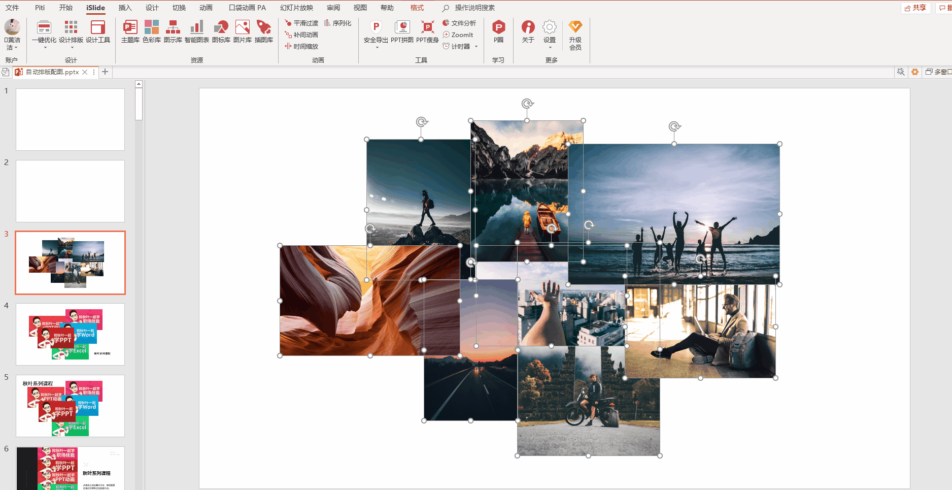Open the 关于 about info
952x490 pixels.
528,31
